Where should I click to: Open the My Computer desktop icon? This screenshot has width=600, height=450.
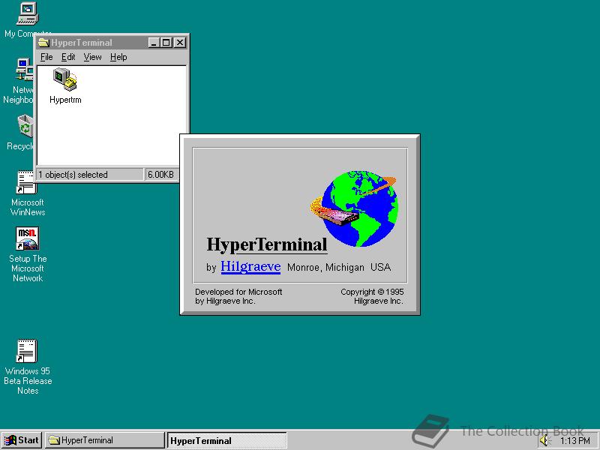[28, 13]
